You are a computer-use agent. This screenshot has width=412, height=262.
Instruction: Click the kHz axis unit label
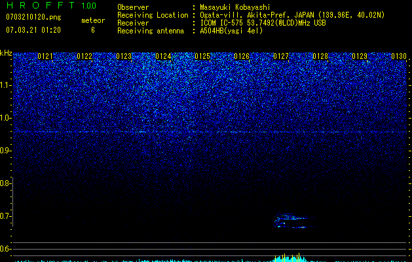tap(6, 53)
